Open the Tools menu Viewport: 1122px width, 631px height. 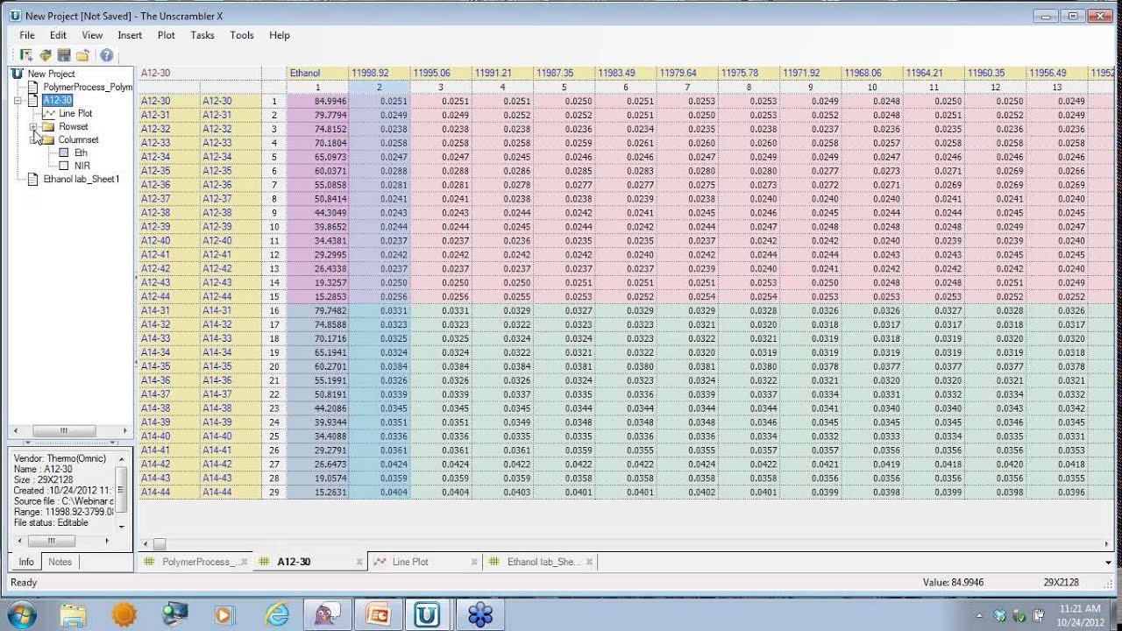click(x=242, y=35)
